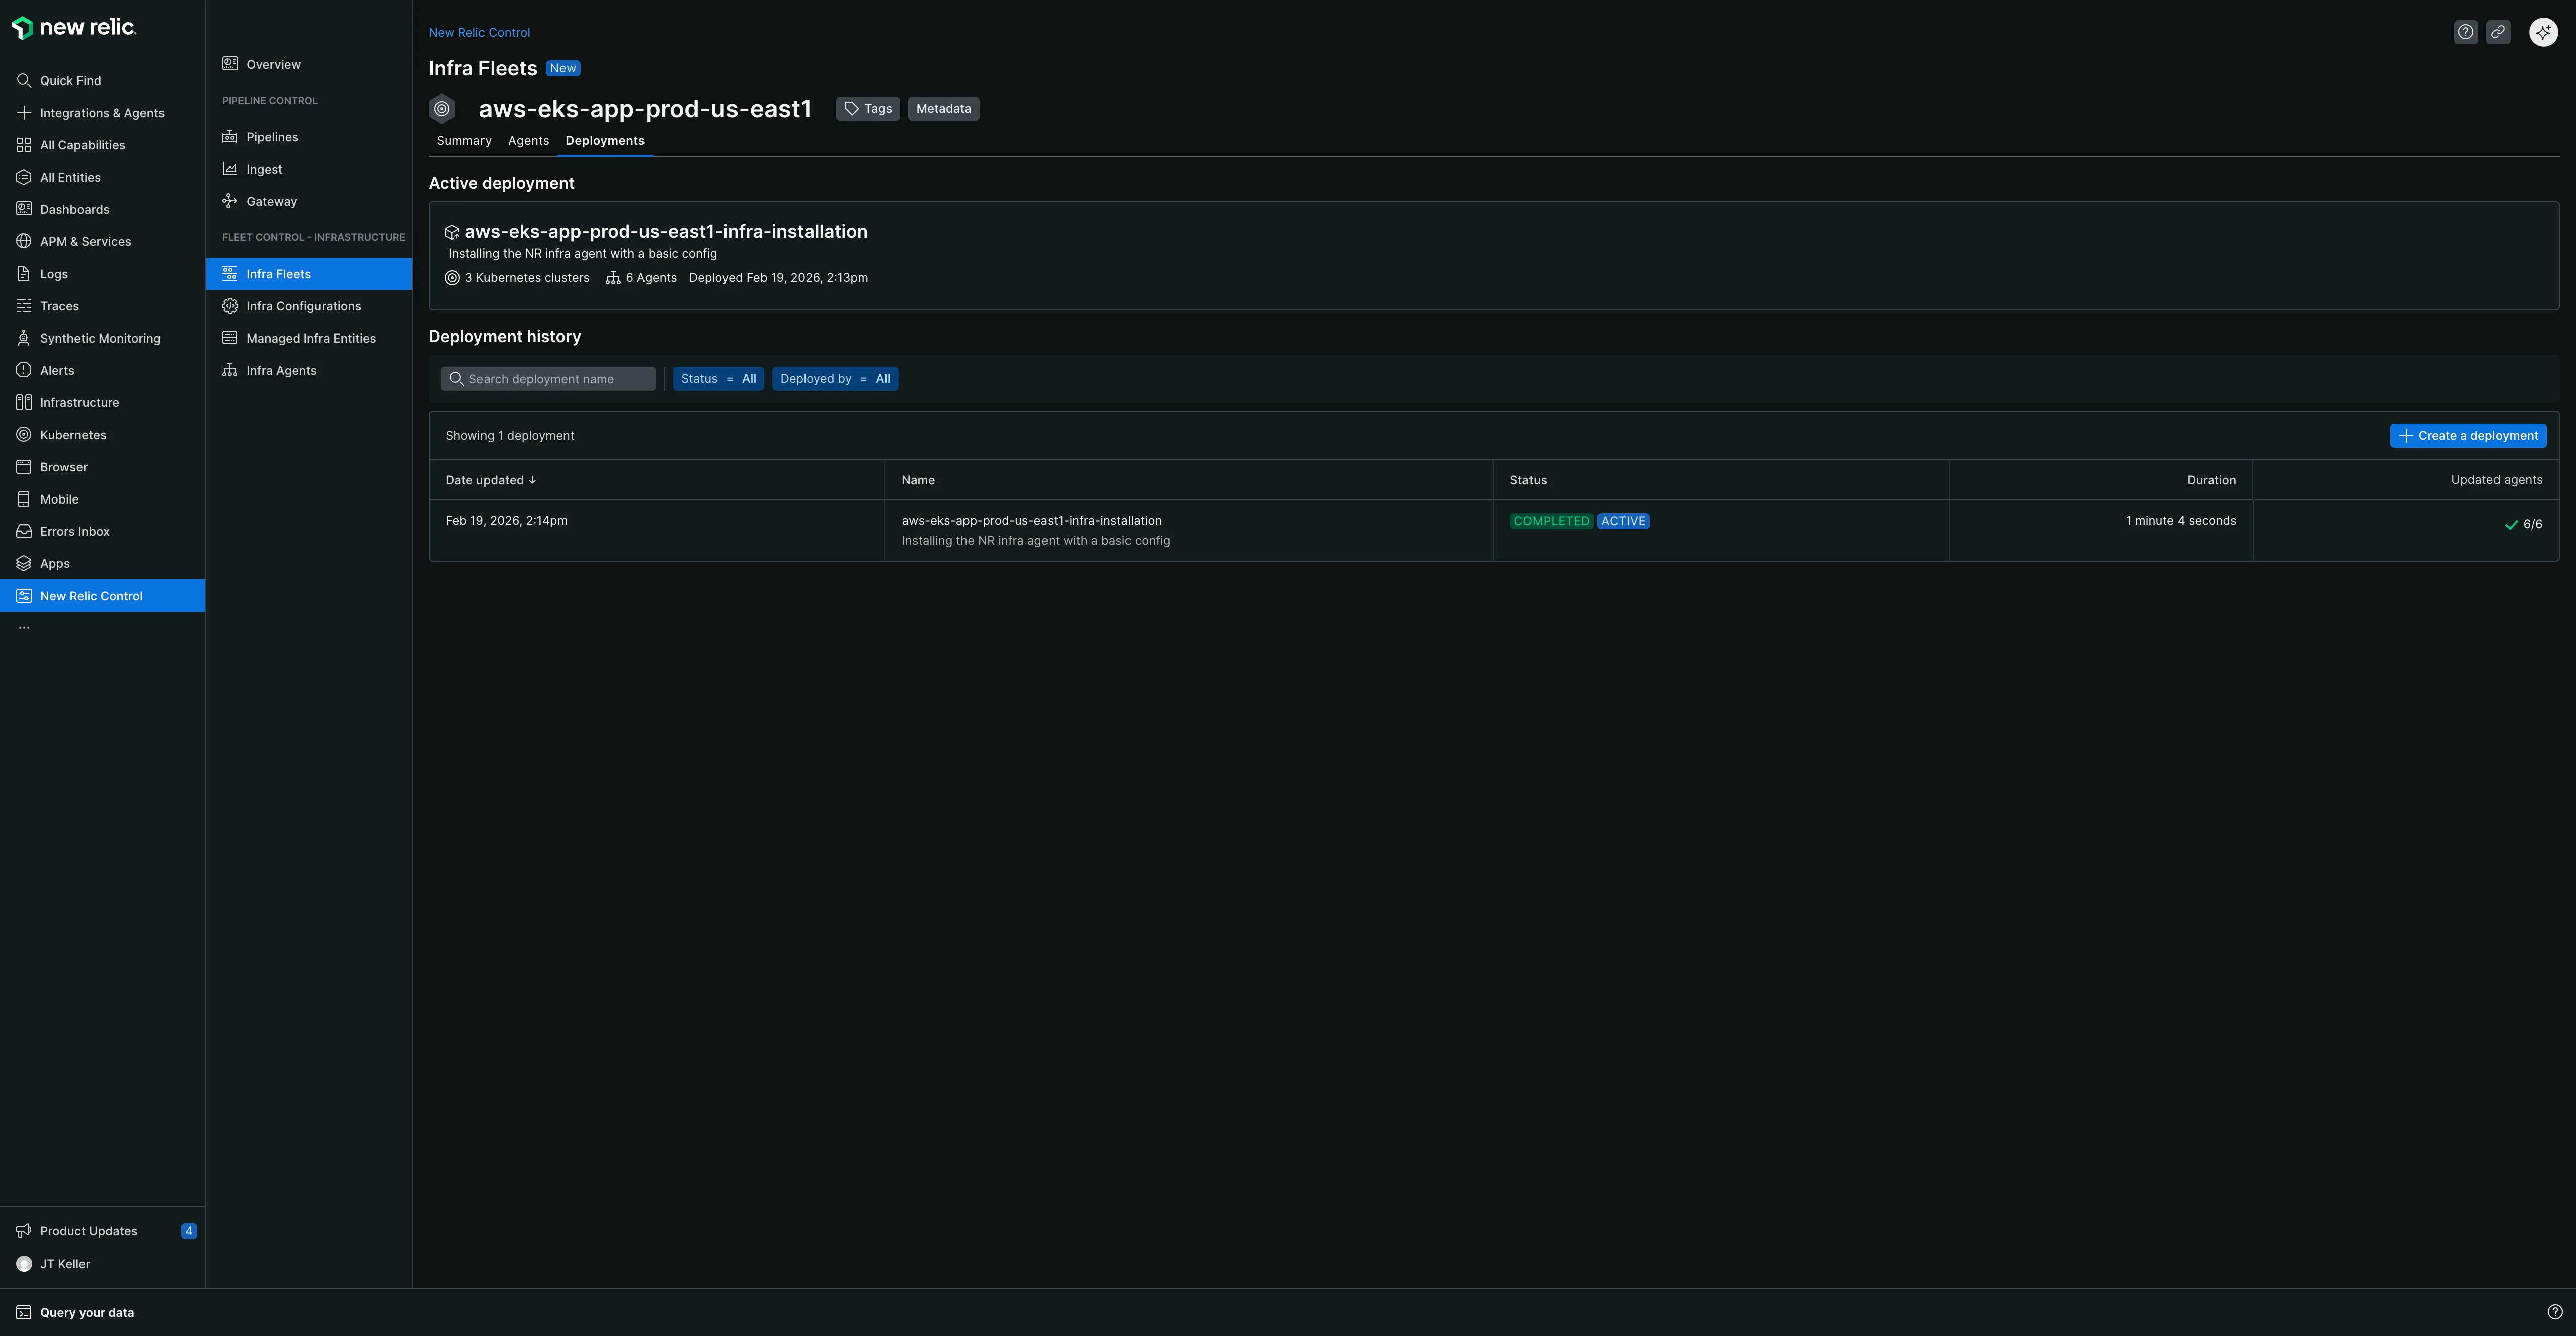Image resolution: width=2576 pixels, height=1336 pixels.
Task: Open the Deployed by filter dropdown
Action: point(835,378)
